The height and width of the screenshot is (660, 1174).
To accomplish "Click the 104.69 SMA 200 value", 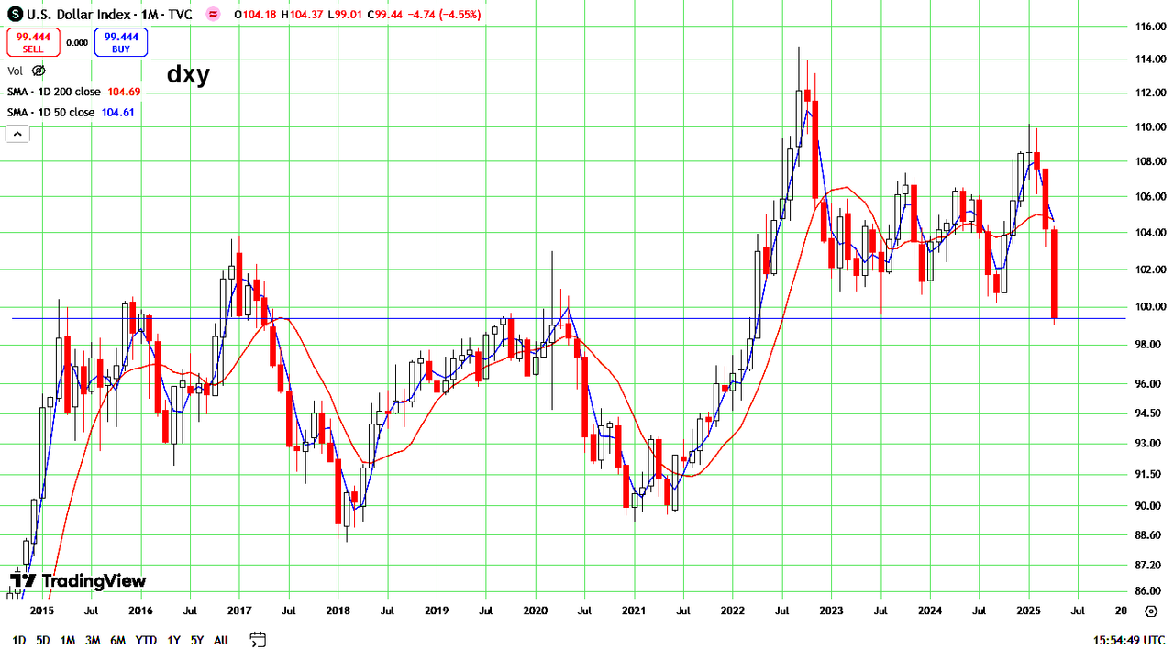I will point(124,92).
